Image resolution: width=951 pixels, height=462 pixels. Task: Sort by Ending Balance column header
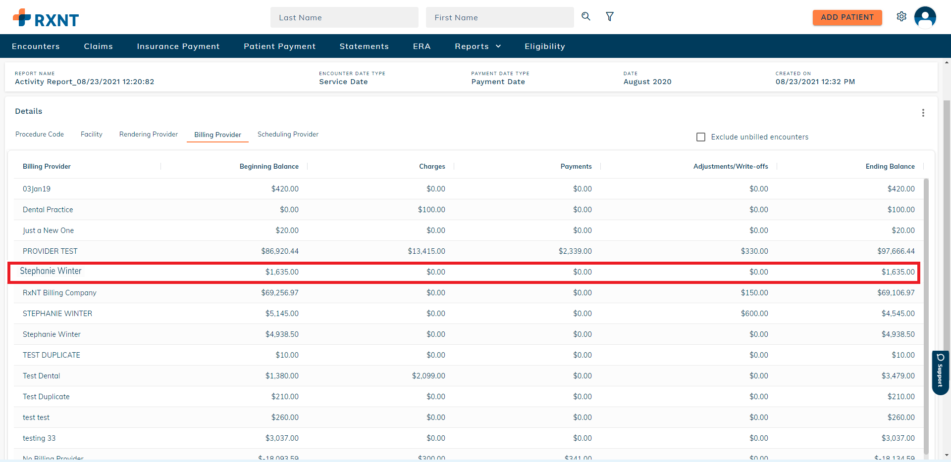(890, 166)
